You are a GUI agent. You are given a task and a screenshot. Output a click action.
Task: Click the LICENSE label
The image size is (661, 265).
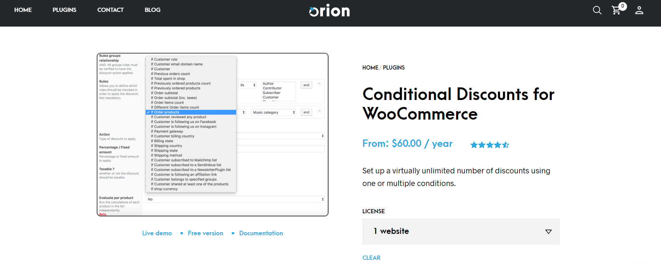point(373,211)
